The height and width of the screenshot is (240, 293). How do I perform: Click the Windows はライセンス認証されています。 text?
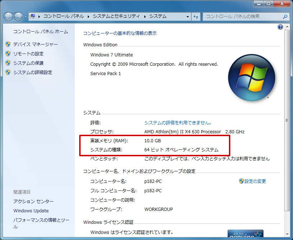click(132, 232)
